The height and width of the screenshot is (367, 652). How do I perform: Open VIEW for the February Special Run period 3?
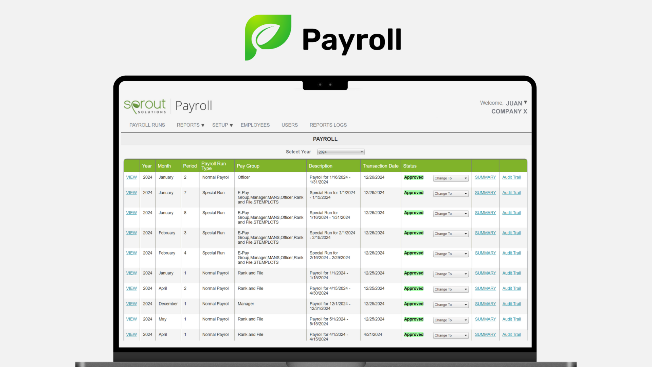coord(131,233)
